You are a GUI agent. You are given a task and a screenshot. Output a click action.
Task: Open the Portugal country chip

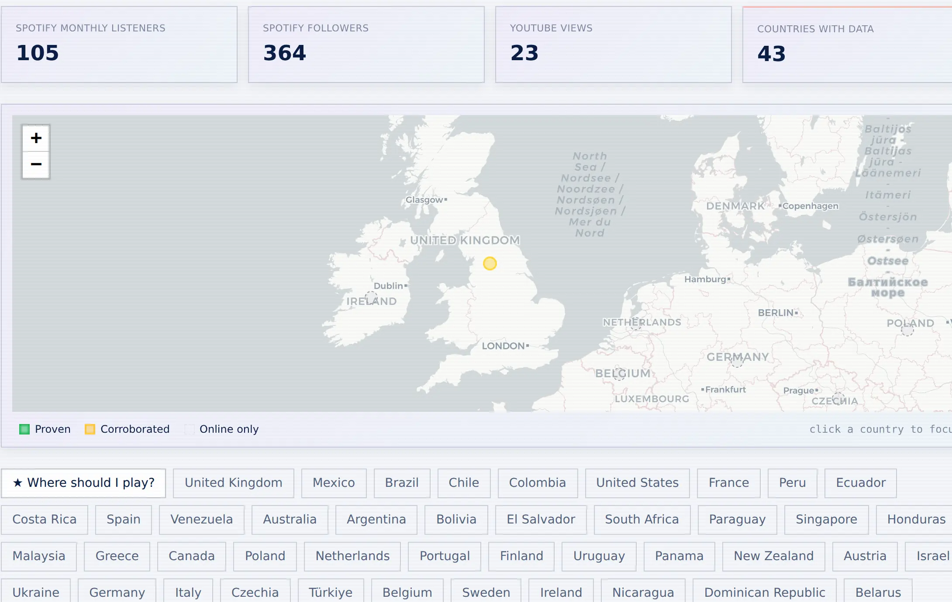click(445, 556)
